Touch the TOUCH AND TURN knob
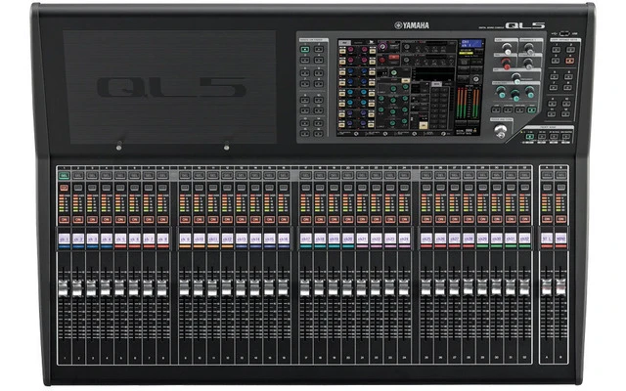Image resolution: width=626 pixels, height=391 pixels. (501, 131)
